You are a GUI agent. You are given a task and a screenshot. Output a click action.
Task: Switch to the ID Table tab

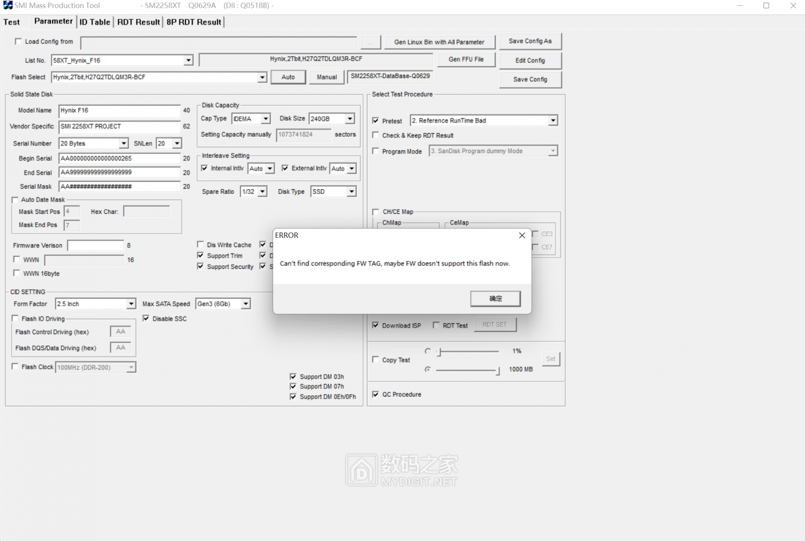tap(95, 22)
